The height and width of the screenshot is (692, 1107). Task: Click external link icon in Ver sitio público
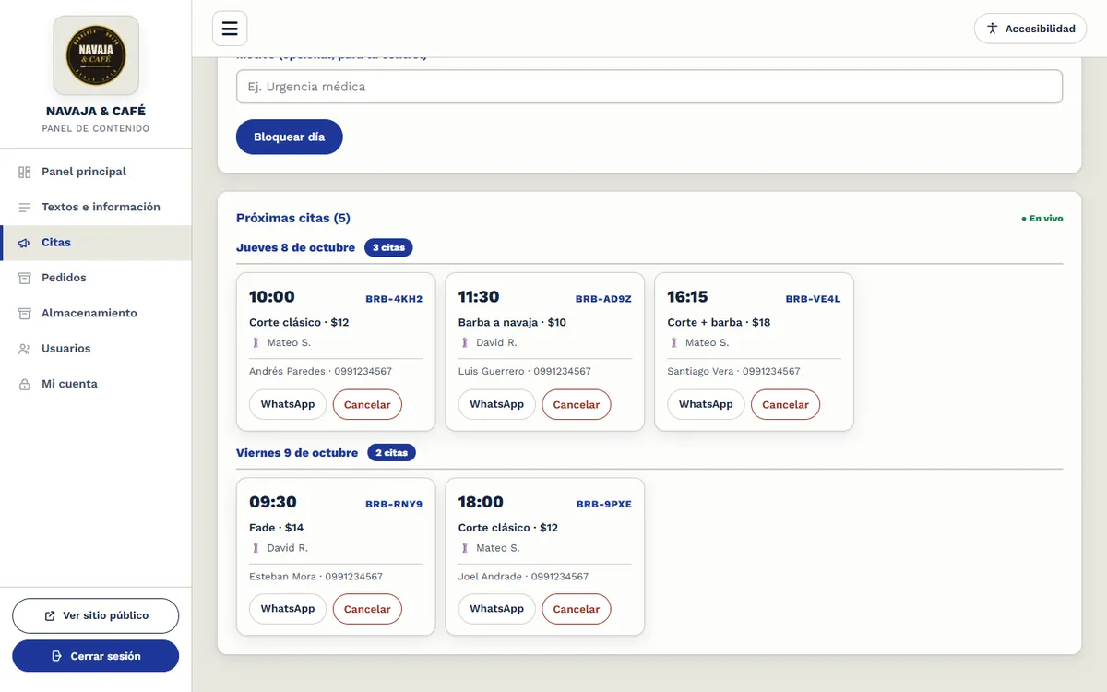click(x=50, y=615)
